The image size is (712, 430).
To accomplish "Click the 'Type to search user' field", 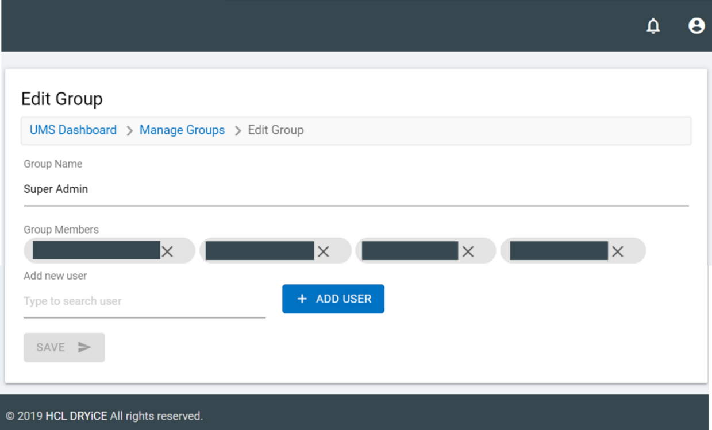I will 144,301.
